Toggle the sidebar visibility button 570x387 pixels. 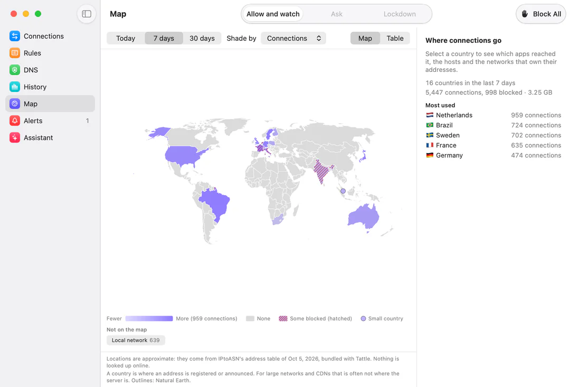click(87, 14)
